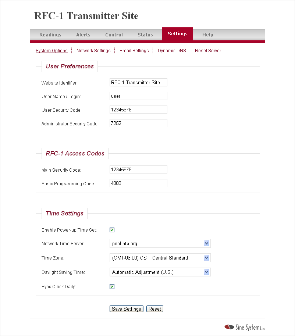Click the Network Time Server label
This screenshot has height=336, width=295.
63,244
